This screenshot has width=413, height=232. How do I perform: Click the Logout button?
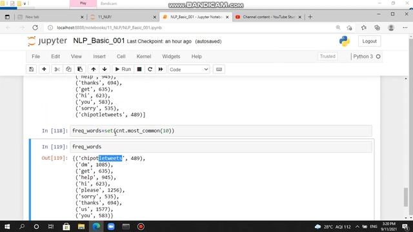pos(369,41)
